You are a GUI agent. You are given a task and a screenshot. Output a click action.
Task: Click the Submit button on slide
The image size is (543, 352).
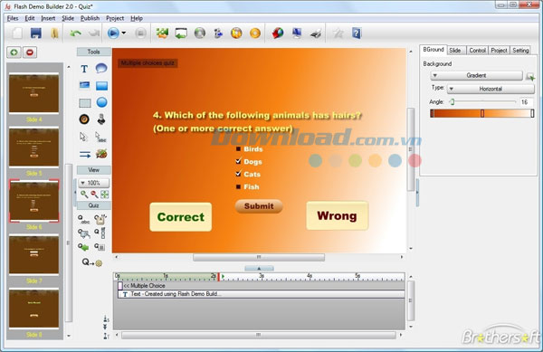click(259, 206)
